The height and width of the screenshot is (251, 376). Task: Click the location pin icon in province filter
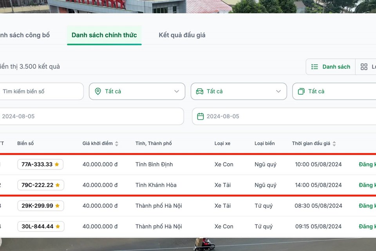point(98,91)
